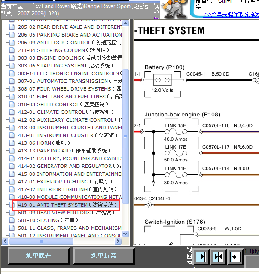Click the tree horizontal scrollbar thumb

42,241
